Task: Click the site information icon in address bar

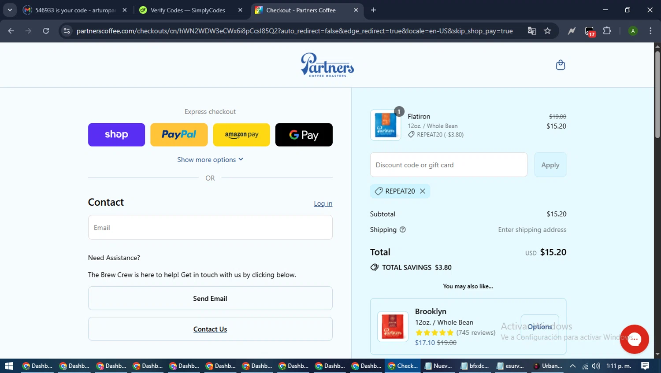Action: tap(67, 31)
